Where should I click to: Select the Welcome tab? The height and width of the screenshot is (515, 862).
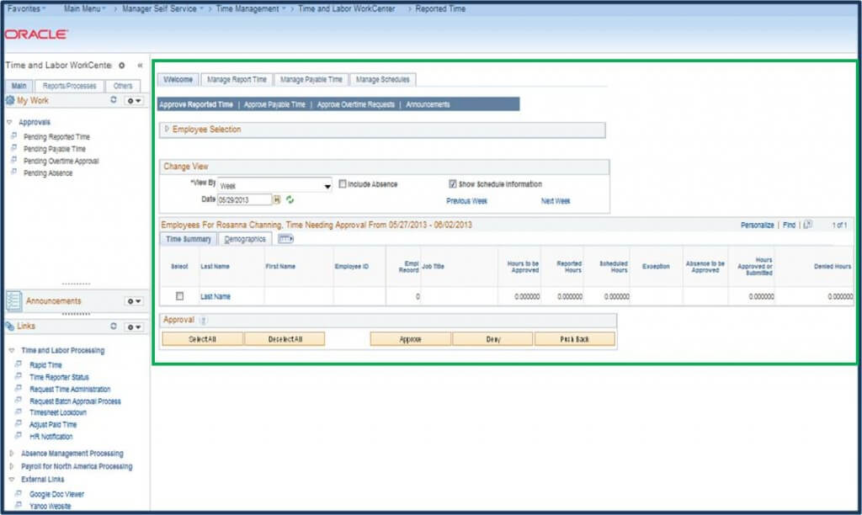coord(178,80)
